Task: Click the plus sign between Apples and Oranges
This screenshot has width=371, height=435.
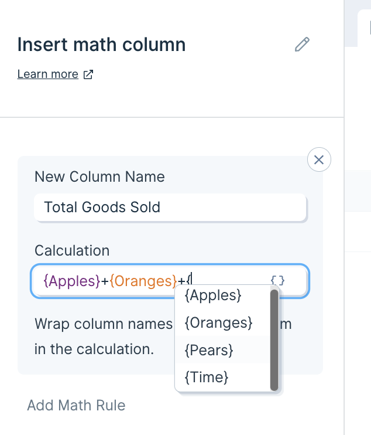Action: click(x=105, y=281)
